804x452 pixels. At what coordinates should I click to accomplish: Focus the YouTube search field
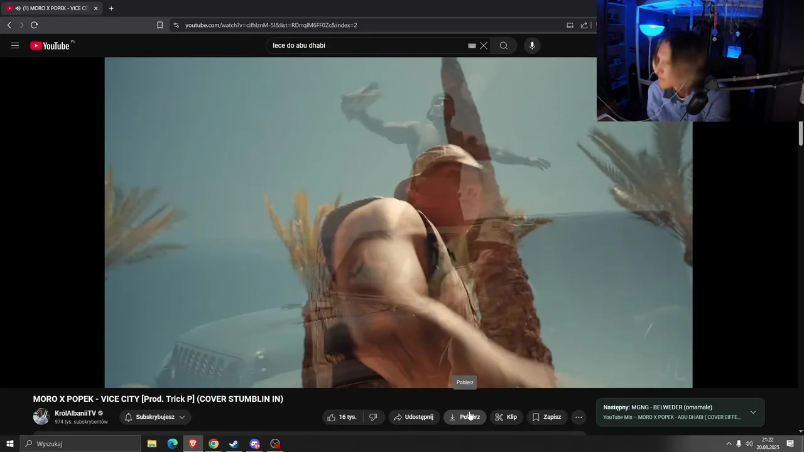367,46
